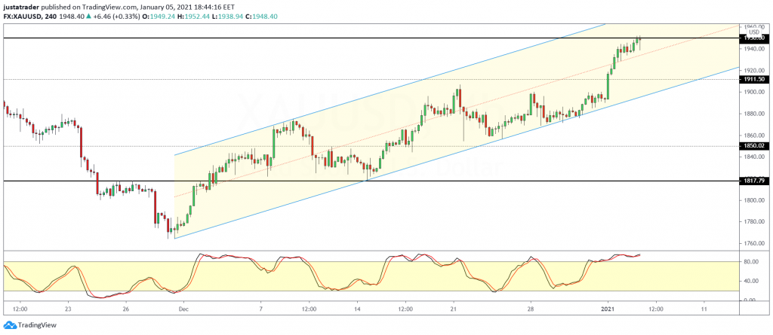This screenshot has width=773, height=335.
Task: Click the 1911.50 price label on axis
Action: click(756, 79)
